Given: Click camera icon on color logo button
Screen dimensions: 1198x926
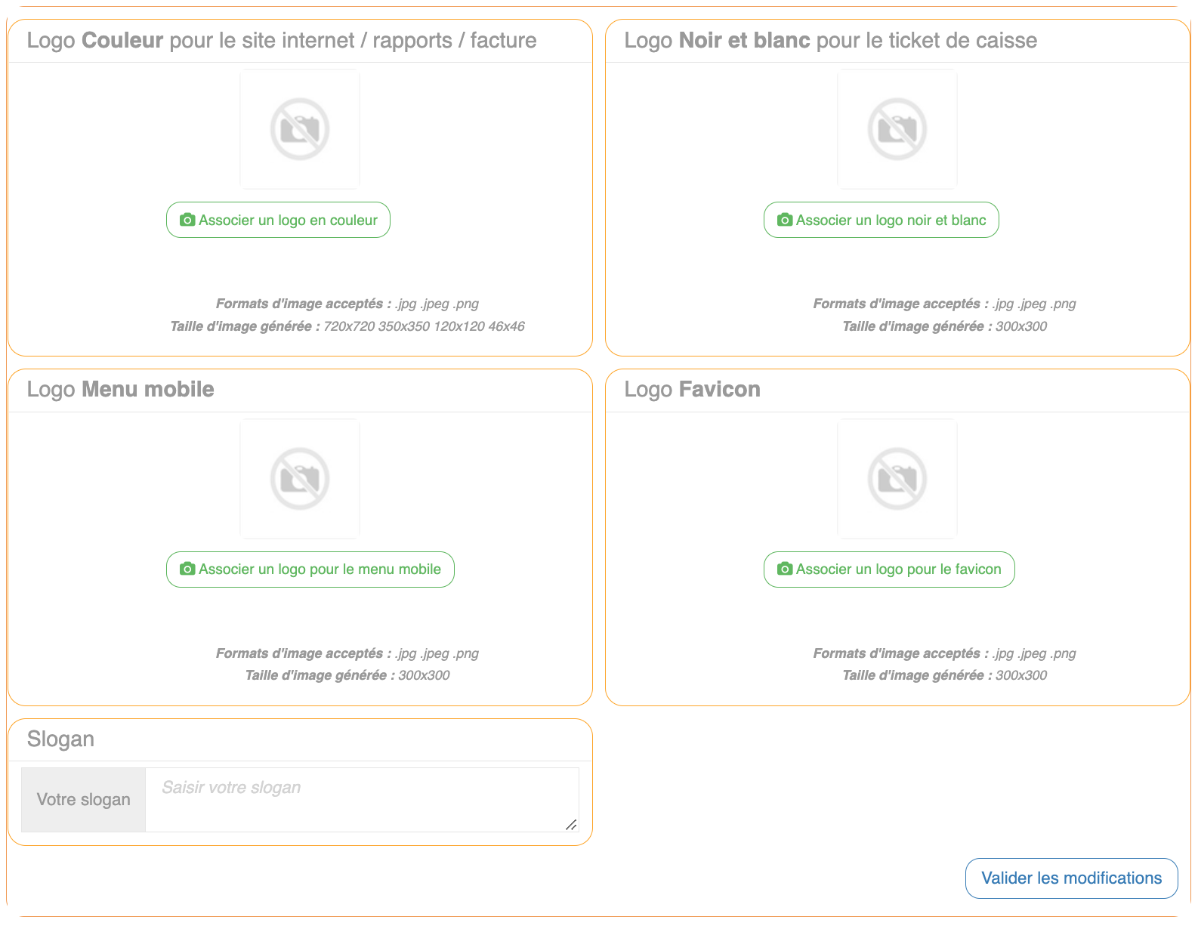Looking at the screenshot, I should [x=187, y=220].
